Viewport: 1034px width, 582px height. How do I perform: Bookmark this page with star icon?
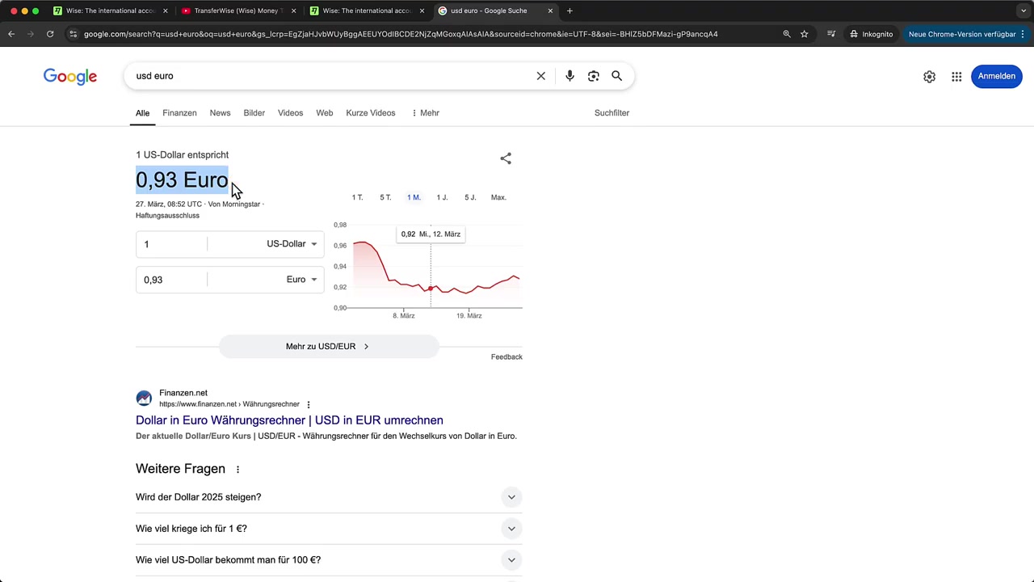(x=805, y=34)
